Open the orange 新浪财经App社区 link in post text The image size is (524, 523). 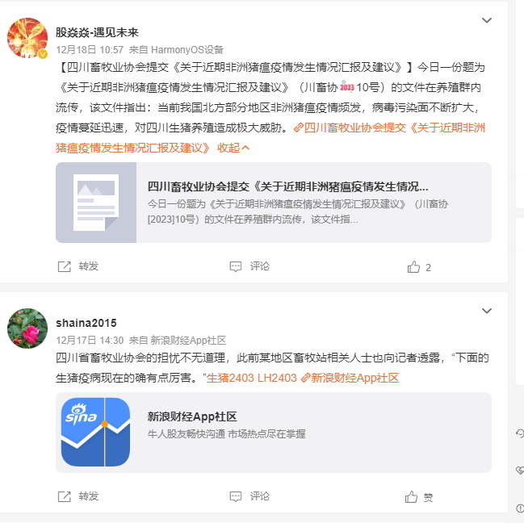click(350, 378)
